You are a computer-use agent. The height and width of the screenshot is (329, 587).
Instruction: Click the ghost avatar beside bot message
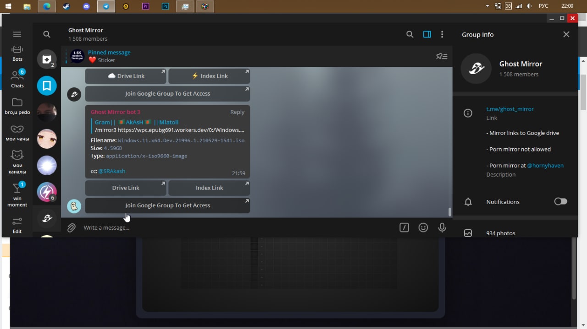pos(74,206)
